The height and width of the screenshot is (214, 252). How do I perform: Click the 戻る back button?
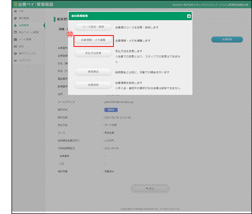tap(150, 189)
